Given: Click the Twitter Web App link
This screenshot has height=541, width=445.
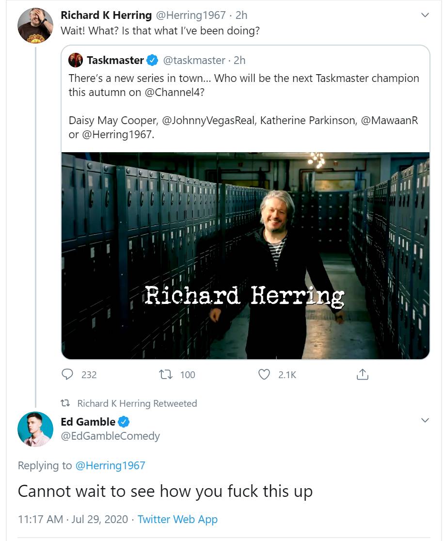Looking at the screenshot, I should (x=177, y=519).
